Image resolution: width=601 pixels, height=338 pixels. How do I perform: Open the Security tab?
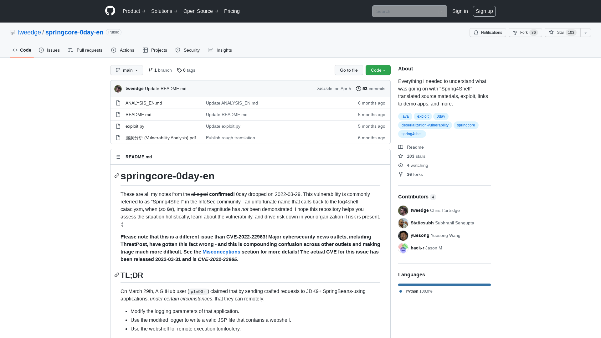coord(187,50)
